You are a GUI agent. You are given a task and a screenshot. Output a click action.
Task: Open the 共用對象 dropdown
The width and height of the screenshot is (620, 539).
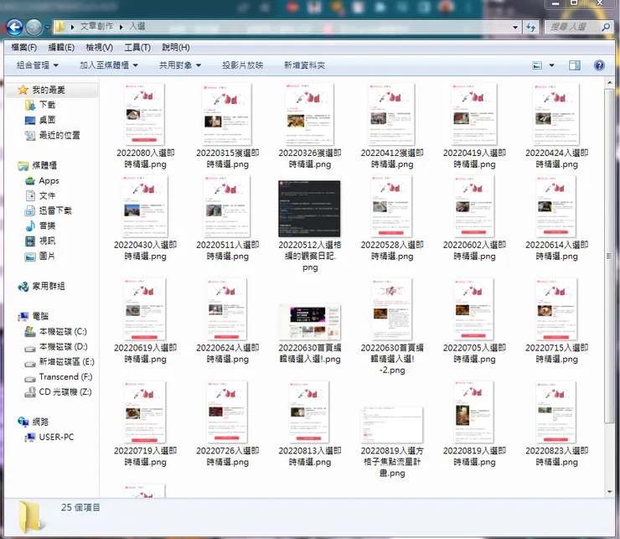click(180, 65)
